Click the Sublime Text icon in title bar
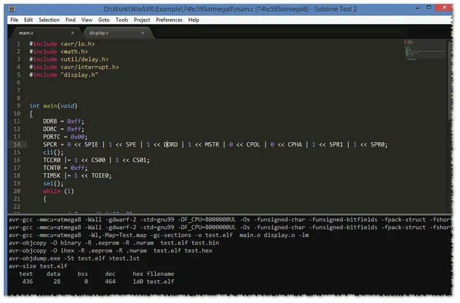Image resolution: width=460 pixels, height=303 pixels. tap(11, 9)
